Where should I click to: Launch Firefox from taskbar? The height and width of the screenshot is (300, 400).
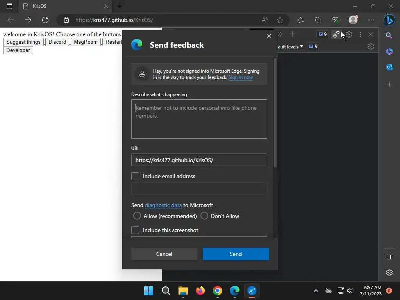tap(200, 291)
